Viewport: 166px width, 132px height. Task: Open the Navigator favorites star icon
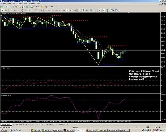pyautogui.click(x=20, y=7)
